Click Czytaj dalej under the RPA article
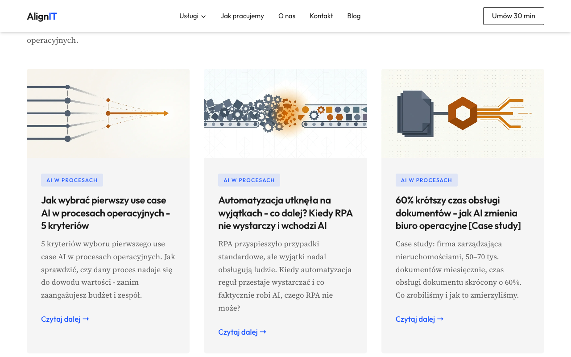This screenshot has width=571, height=357. point(242,332)
